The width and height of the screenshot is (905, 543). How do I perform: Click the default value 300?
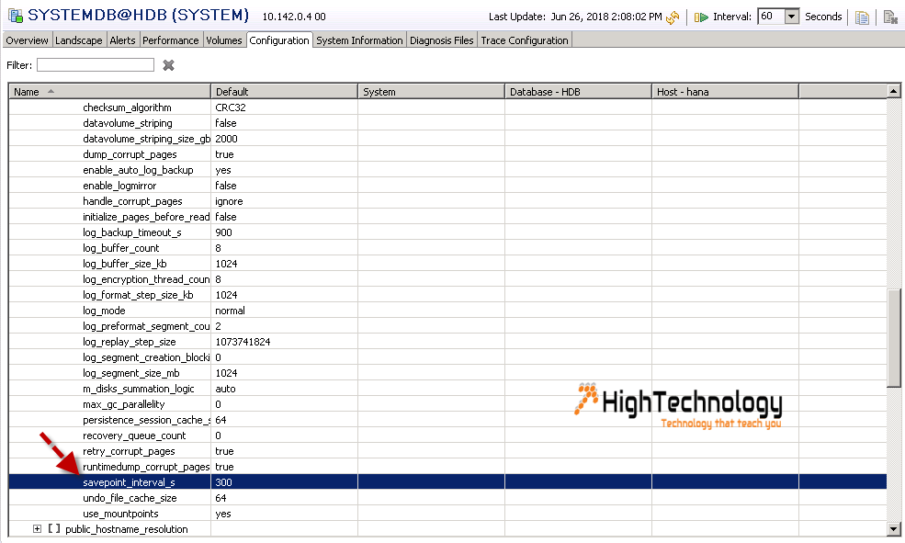click(223, 481)
